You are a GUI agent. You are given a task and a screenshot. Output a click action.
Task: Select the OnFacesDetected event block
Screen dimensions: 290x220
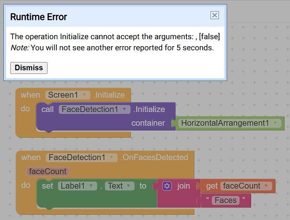tap(31, 158)
